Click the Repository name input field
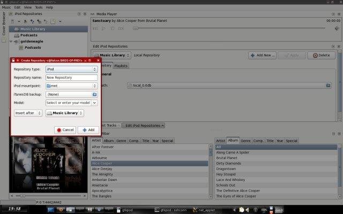 coord(71,78)
